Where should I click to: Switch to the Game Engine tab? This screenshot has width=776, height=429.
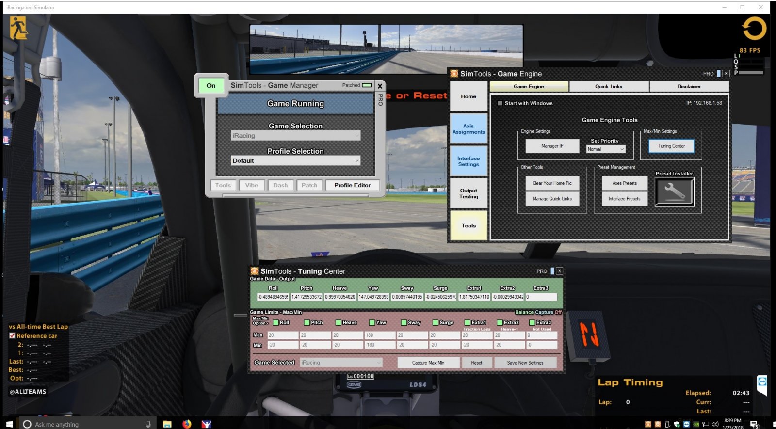click(x=529, y=86)
